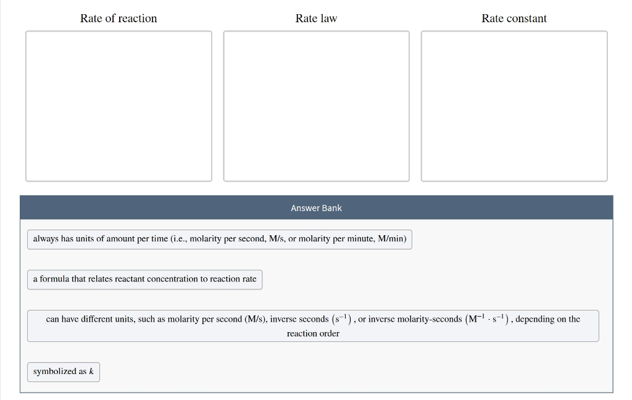Click the tile mentioning inverse molarity-seconds units

click(313, 325)
